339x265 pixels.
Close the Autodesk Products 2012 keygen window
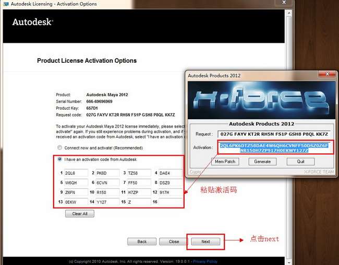pyautogui.click(x=327, y=74)
